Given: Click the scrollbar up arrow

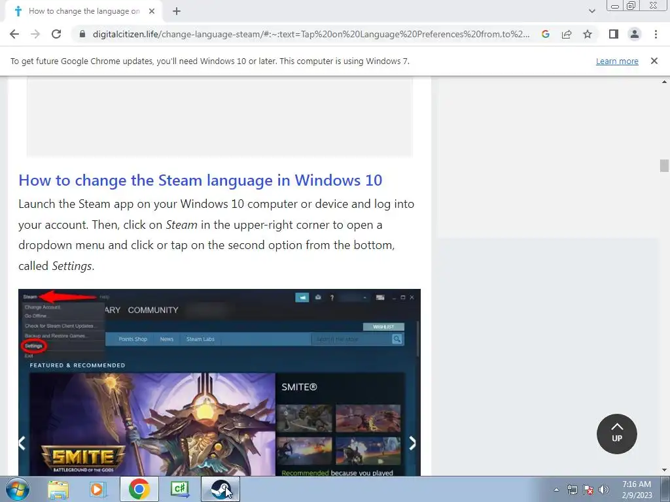Looking at the screenshot, I should [x=664, y=82].
